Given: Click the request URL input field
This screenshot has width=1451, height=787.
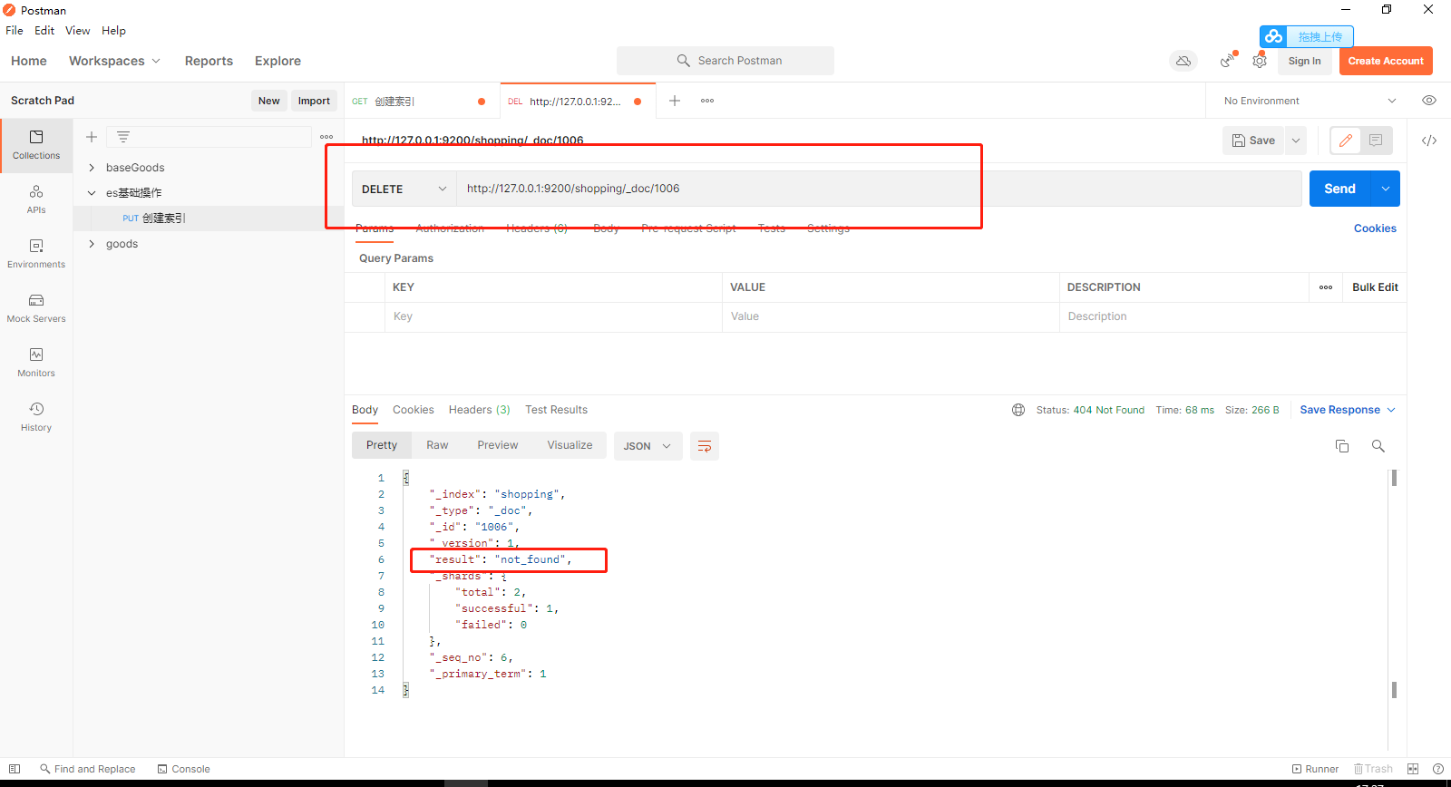Looking at the screenshot, I should 878,189.
